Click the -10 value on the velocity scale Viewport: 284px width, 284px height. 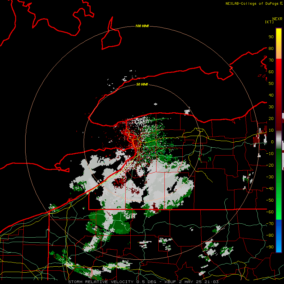[x=270, y=154]
